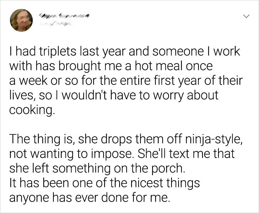Click the first paragraph about triplets
259x213 pixels.
coord(126,81)
